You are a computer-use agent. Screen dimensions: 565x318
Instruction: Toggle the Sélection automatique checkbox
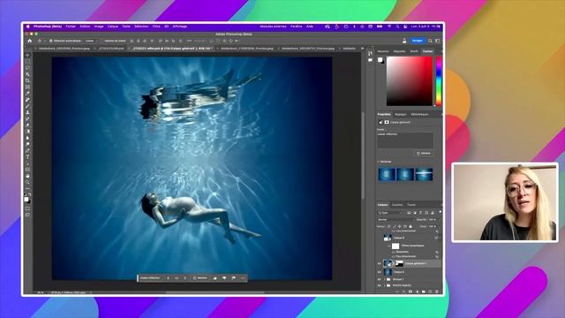tap(51, 41)
